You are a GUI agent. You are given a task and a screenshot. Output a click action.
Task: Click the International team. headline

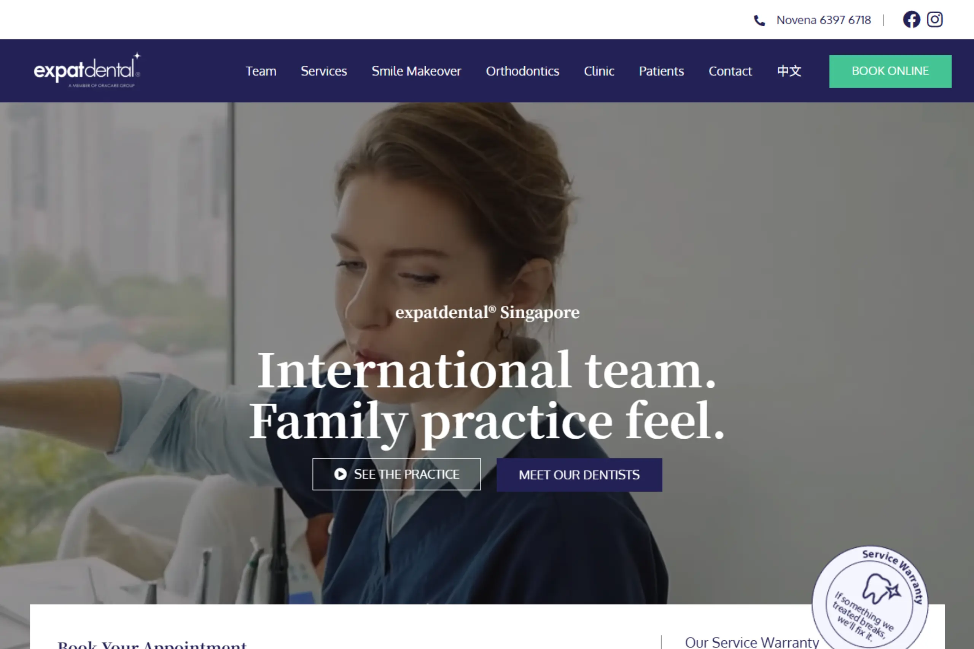[x=487, y=370]
